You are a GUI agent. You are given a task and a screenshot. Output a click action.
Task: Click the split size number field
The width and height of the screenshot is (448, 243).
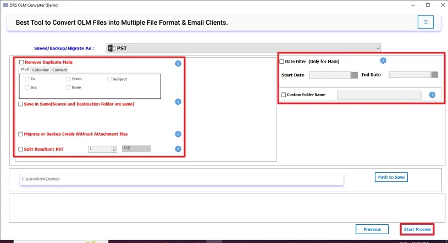coord(99,149)
